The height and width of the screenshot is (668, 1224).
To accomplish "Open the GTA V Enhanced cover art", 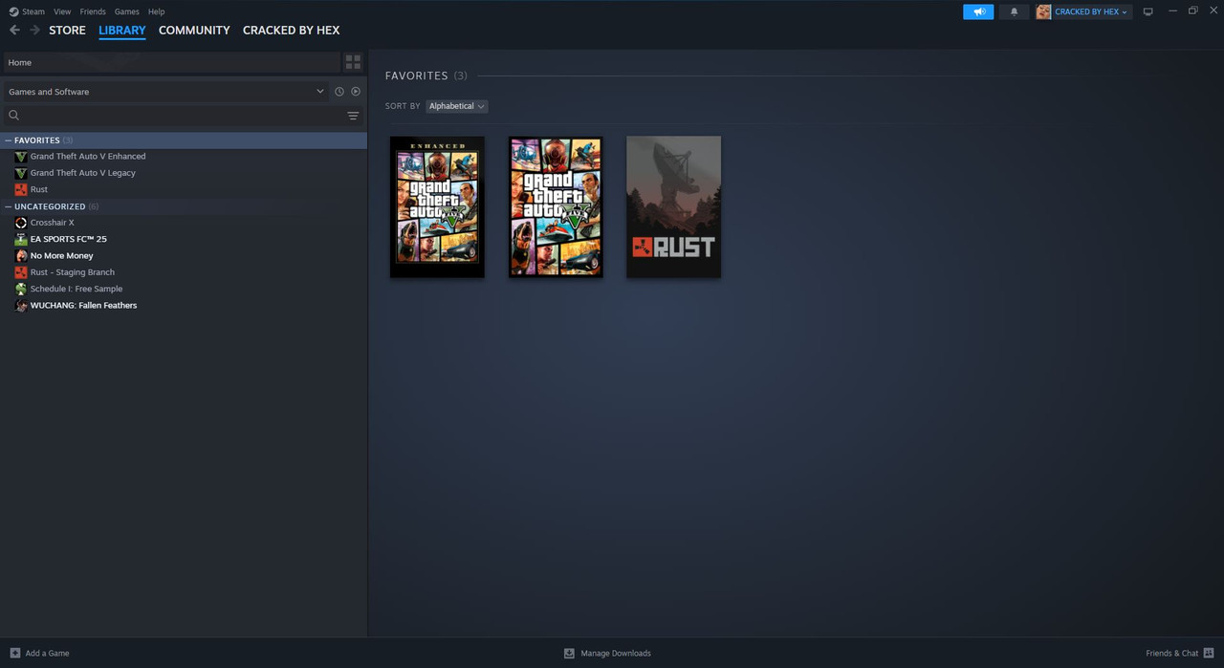I will pyautogui.click(x=437, y=206).
